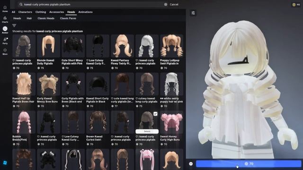Open Details of selected hair
This screenshot has height=170, width=303.
pyautogui.click(x=147, y=131)
